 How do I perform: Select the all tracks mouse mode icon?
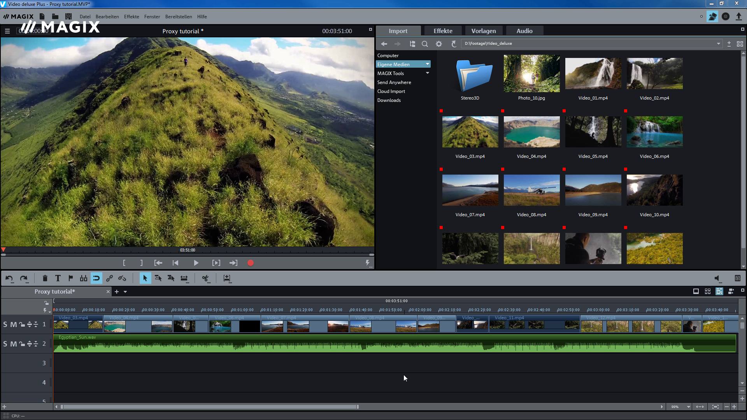click(x=171, y=278)
